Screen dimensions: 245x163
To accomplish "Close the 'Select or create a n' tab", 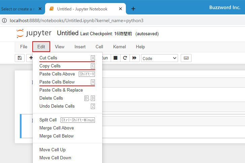I will (40, 9).
